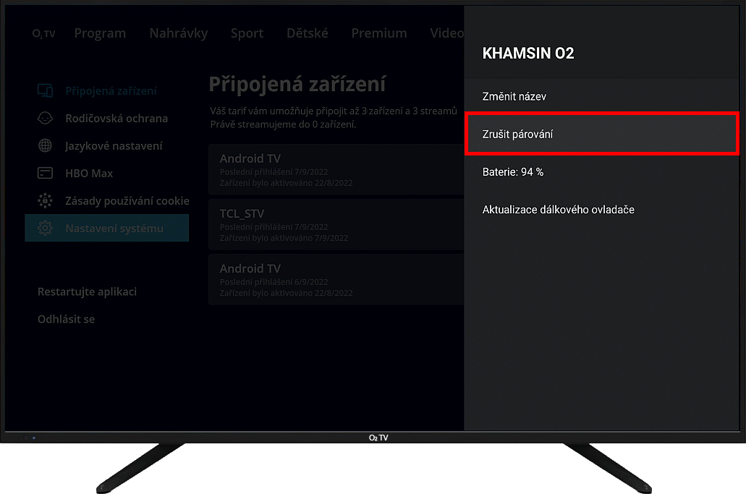Click the Zásady používání cookie icon
The width and height of the screenshot is (746, 494).
(45, 201)
